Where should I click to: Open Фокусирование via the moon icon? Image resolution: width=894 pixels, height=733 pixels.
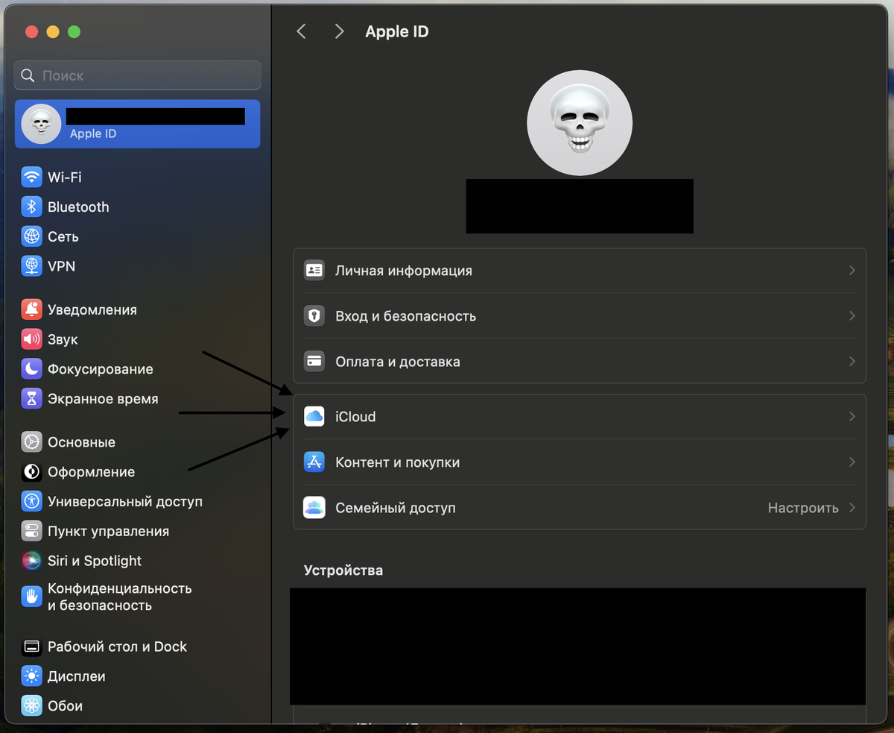tap(31, 369)
